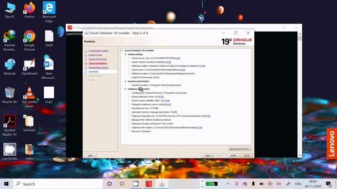This screenshot has height=189, width=337.
Task: Switch to CamStudio taskbar icon
Action: coord(136,184)
